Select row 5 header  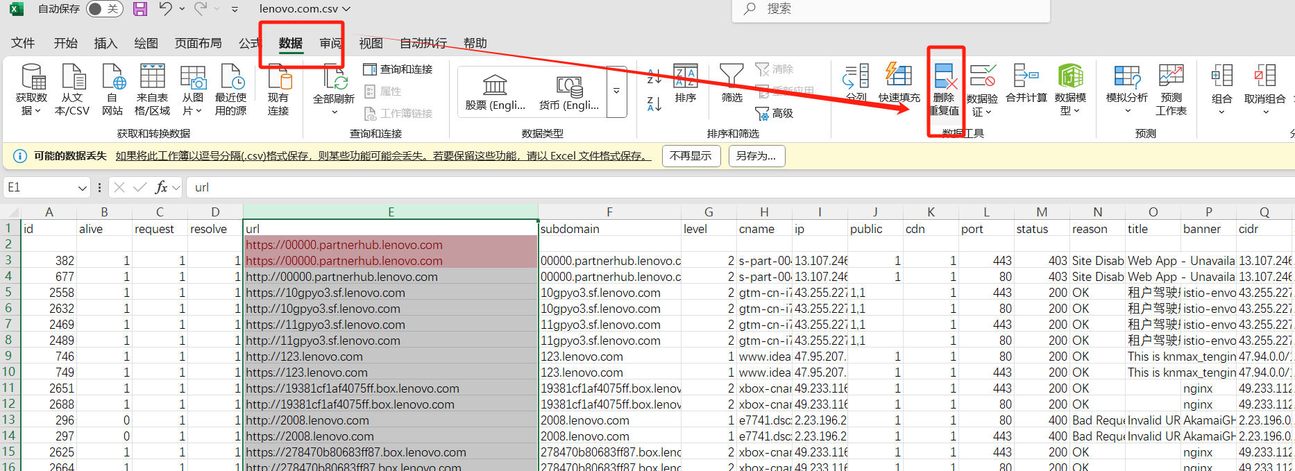tap(9, 293)
